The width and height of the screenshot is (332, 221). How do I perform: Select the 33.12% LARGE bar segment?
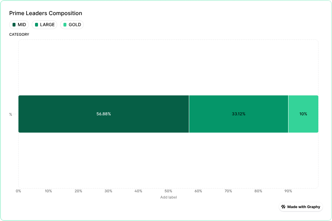pyautogui.click(x=238, y=114)
